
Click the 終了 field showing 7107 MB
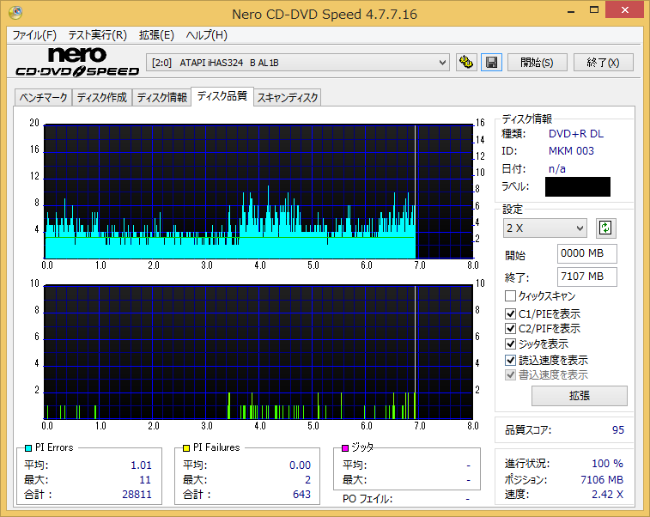tap(587, 277)
